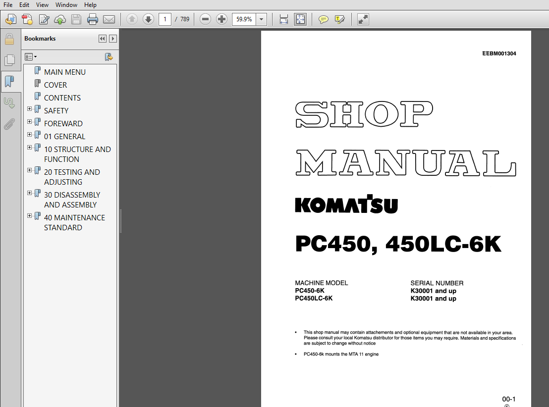Select 20 TESTING AND ADJUSTING label
This screenshot has height=407, width=549.
(72, 177)
